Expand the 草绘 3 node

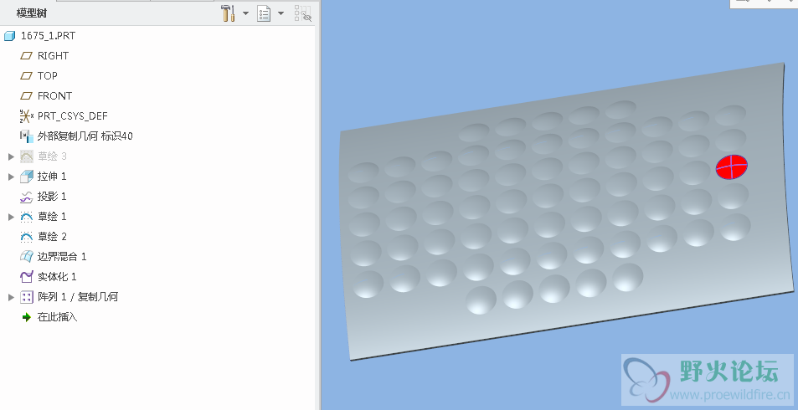click(x=11, y=156)
